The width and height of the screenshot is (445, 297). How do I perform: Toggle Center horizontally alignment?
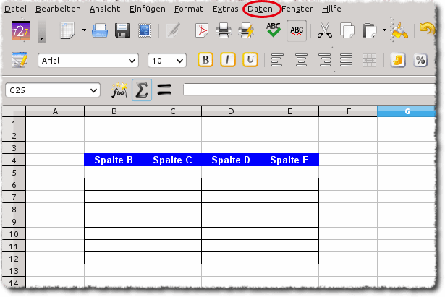(301, 60)
